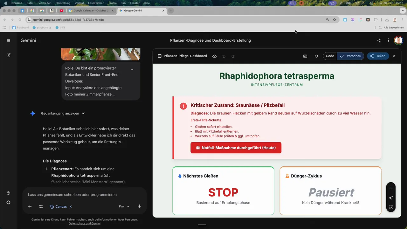
Task: Click the plus icon to add files
Action: pos(30,206)
